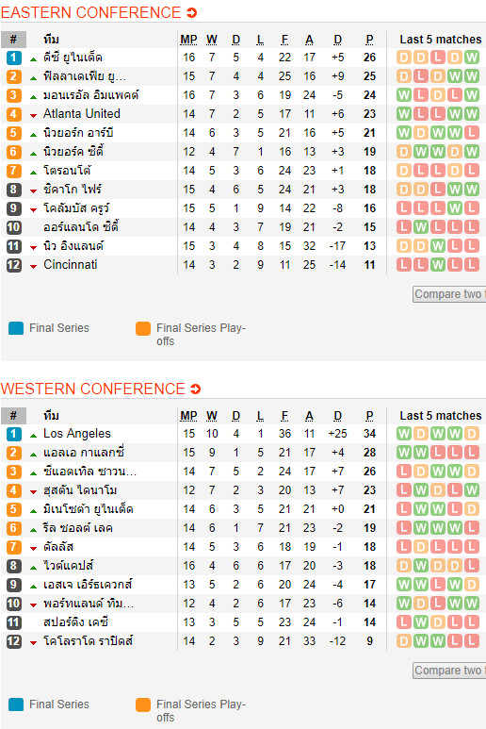Click green up arrow beside Los Angeles

33,436
